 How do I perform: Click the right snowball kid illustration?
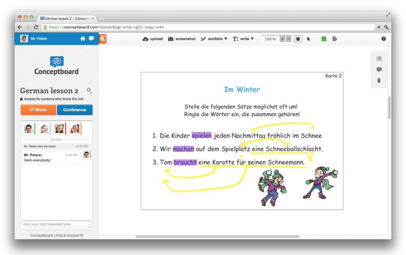[x=320, y=183]
